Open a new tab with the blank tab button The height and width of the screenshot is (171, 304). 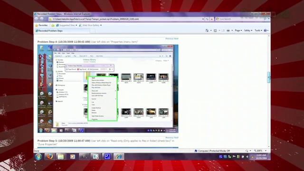click(x=93, y=30)
